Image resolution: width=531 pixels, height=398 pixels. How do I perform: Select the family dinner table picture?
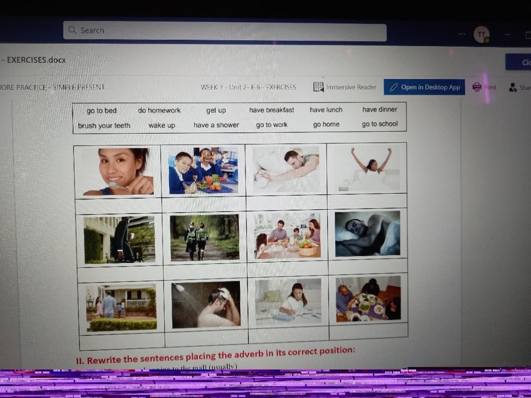click(369, 298)
